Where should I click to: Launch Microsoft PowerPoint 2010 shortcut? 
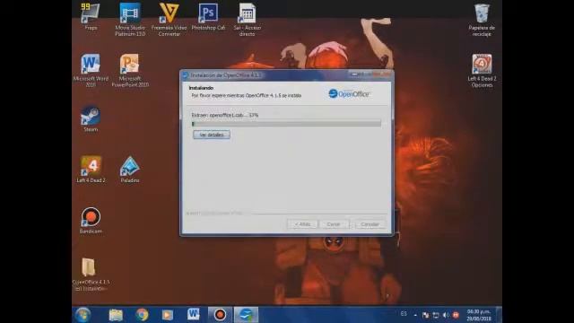point(130,70)
